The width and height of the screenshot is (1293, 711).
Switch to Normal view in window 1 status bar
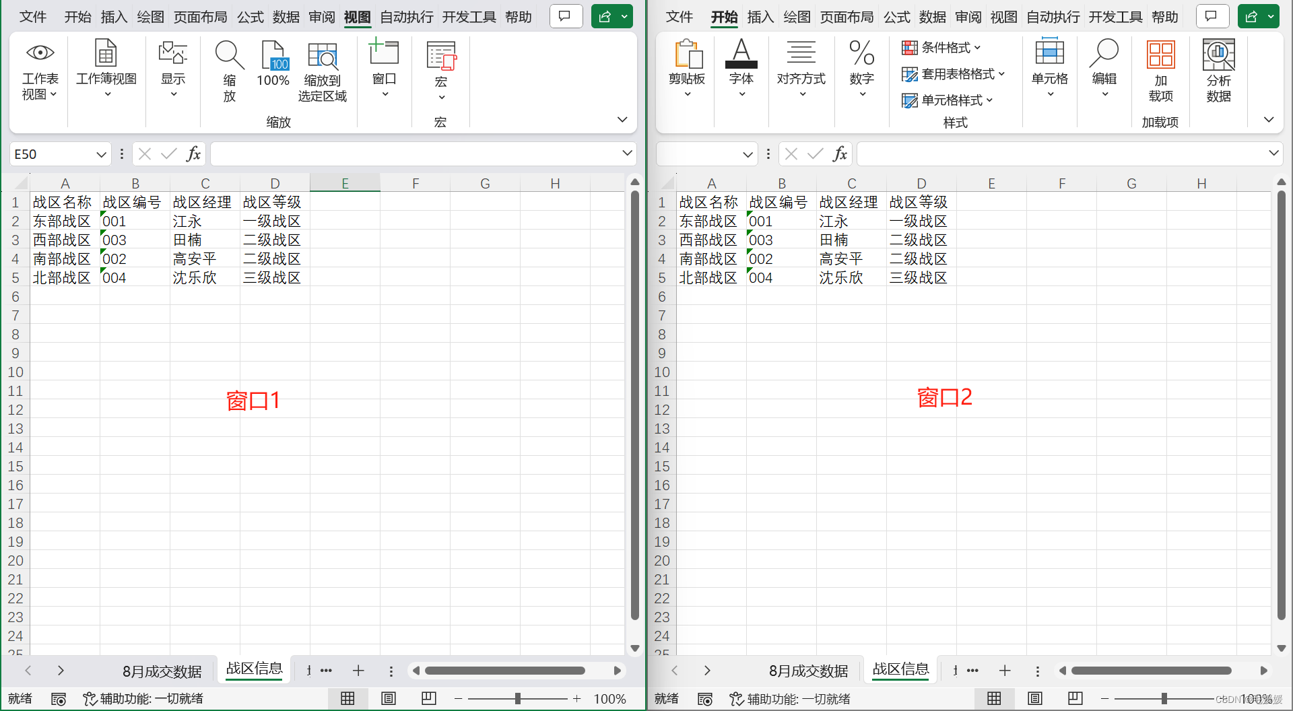pyautogui.click(x=347, y=699)
